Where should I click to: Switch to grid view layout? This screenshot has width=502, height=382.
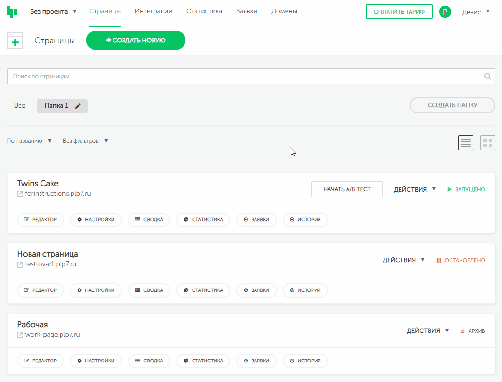tap(487, 143)
